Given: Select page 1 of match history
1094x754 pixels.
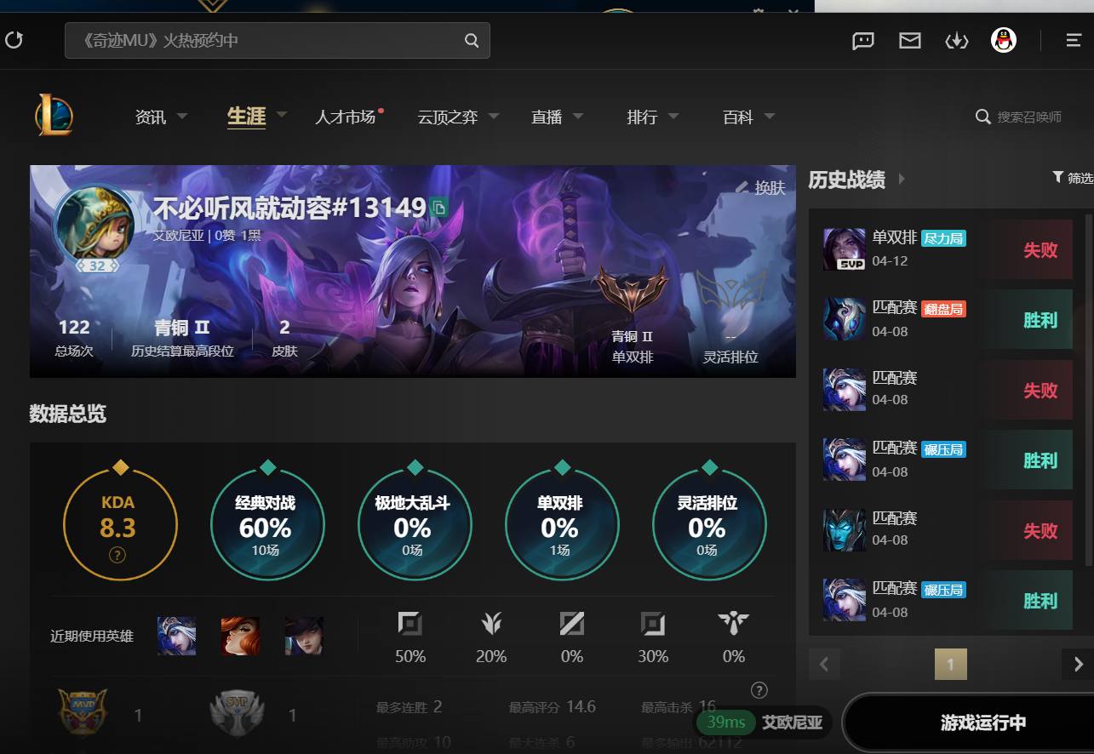Looking at the screenshot, I should [951, 664].
